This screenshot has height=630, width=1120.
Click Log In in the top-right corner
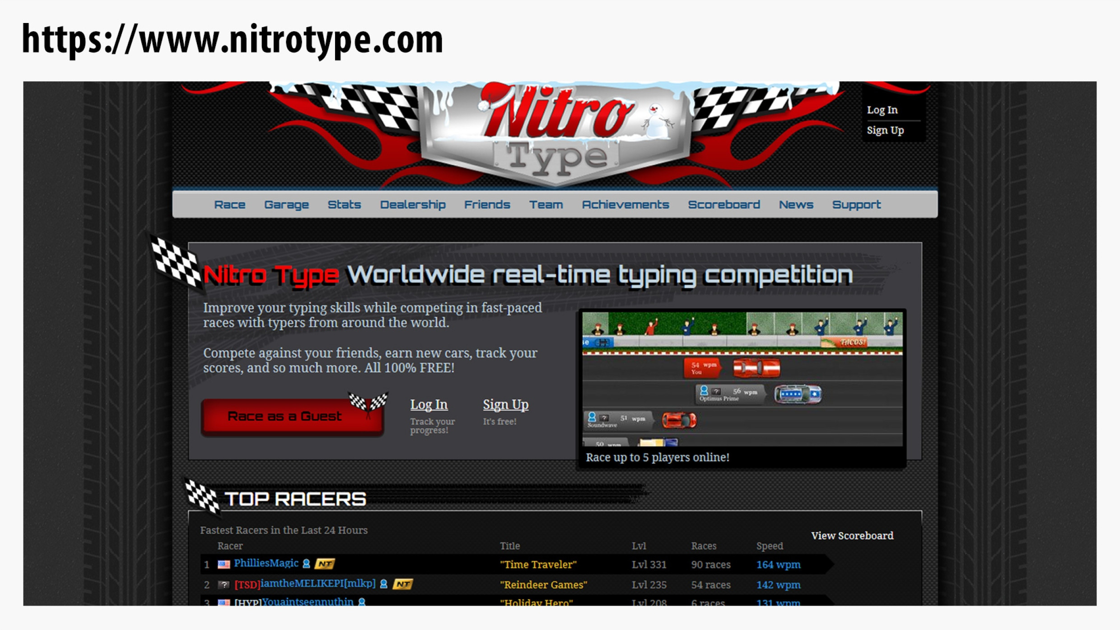click(x=882, y=110)
